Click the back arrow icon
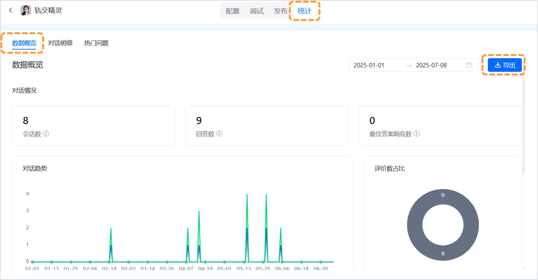The image size is (538, 280). (x=11, y=11)
